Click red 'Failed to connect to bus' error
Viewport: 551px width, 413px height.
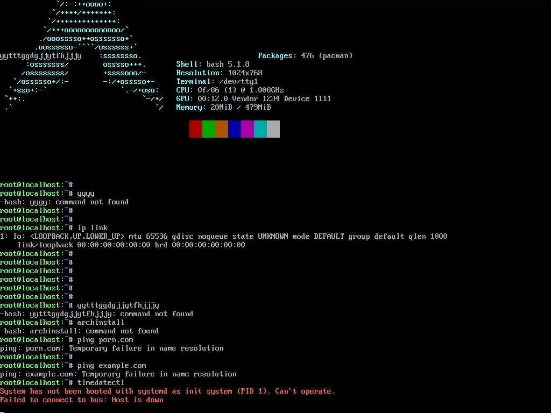coord(82,400)
